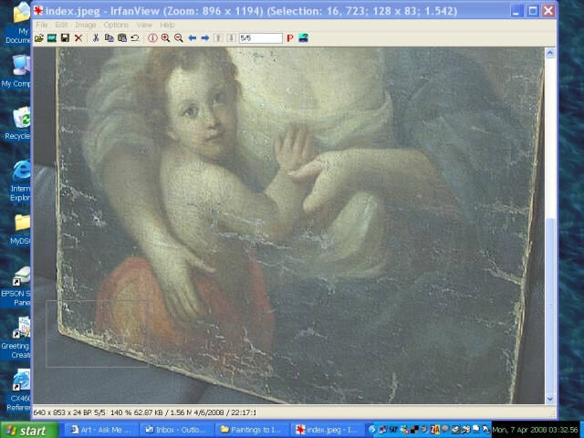Click the Cut scissors icon
Screen dimensions: 584x438
(x=96, y=38)
